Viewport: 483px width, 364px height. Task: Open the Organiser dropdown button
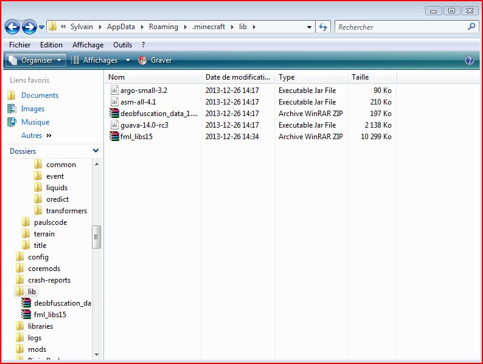pyautogui.click(x=35, y=60)
